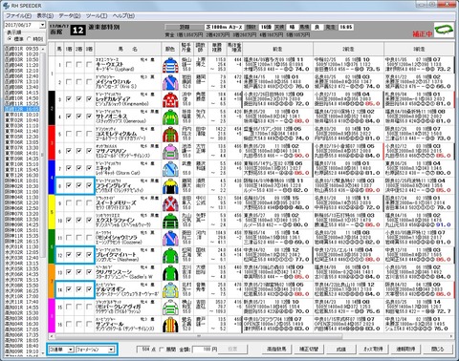Click the silk icon for キーウエスト
The height and width of the screenshot is (361, 459).
tap(170, 65)
